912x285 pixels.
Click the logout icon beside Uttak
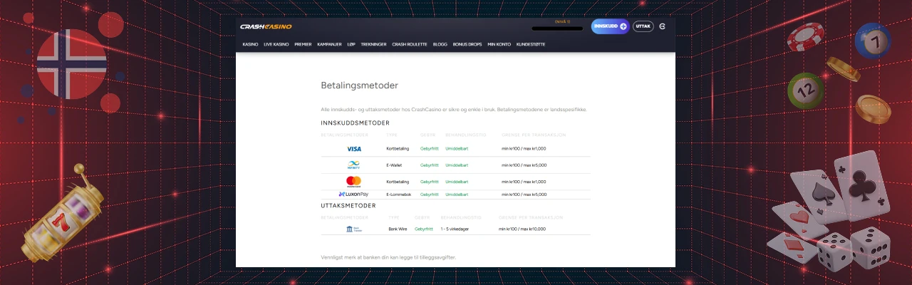(662, 26)
